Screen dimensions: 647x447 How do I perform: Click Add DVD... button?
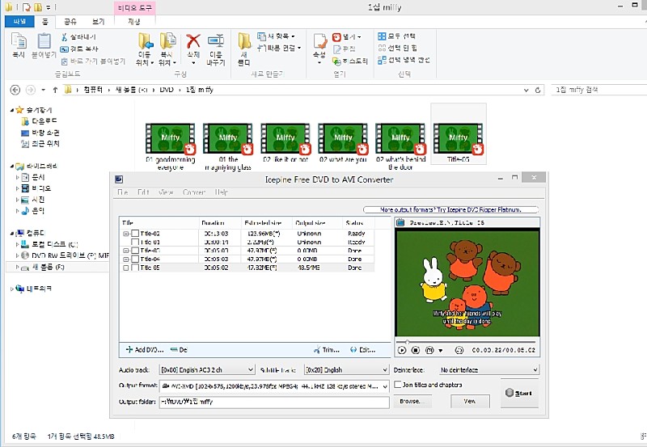(x=145, y=350)
